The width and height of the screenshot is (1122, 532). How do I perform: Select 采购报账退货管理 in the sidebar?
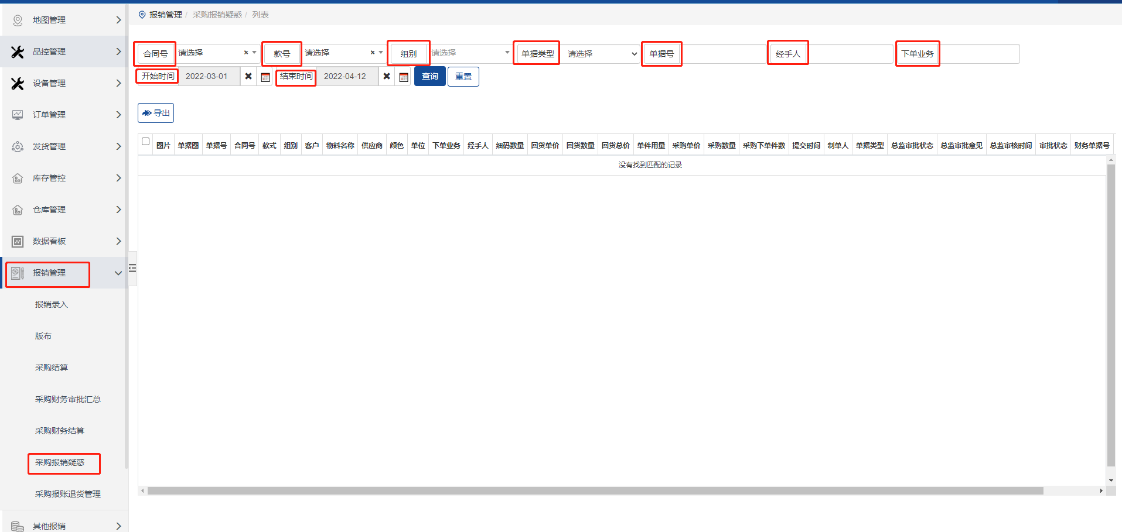click(67, 494)
